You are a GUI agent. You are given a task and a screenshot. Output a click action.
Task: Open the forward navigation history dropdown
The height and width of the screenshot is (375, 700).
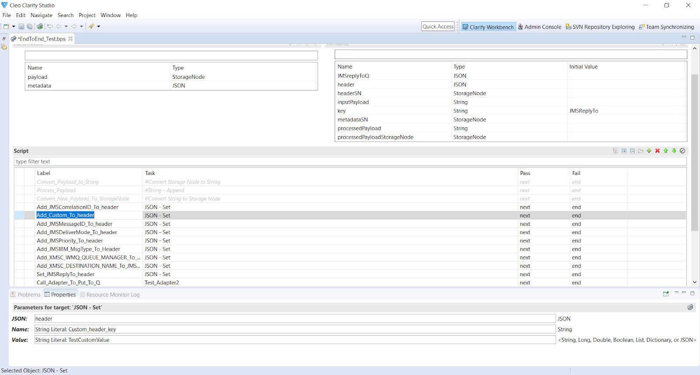81,27
